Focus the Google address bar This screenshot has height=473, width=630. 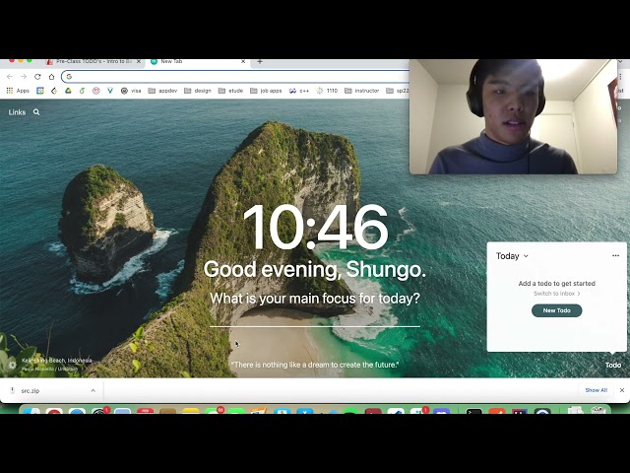[237, 77]
